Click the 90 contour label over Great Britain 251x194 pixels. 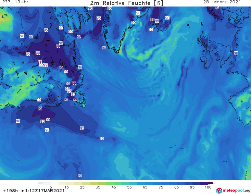tap(236, 53)
